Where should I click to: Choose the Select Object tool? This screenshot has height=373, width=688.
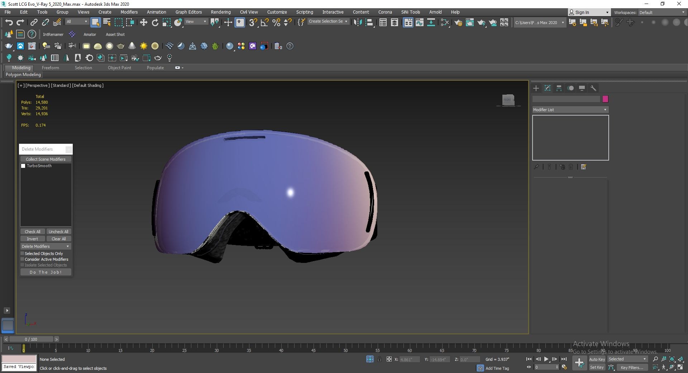(95, 23)
